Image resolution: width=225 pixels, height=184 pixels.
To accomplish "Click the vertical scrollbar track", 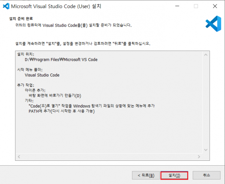I will (206, 102).
